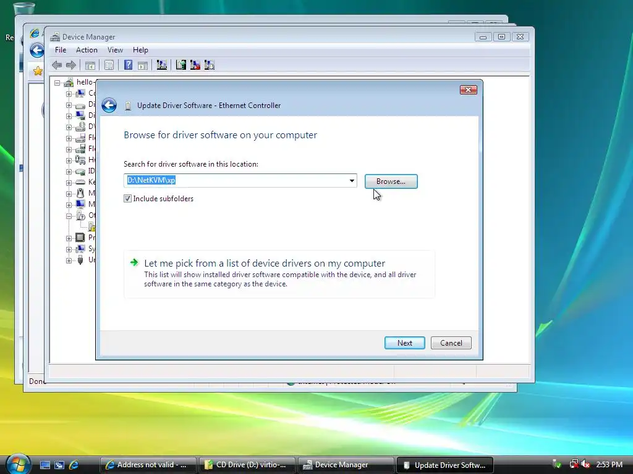
Task: Click the Browse... button
Action: 391,181
